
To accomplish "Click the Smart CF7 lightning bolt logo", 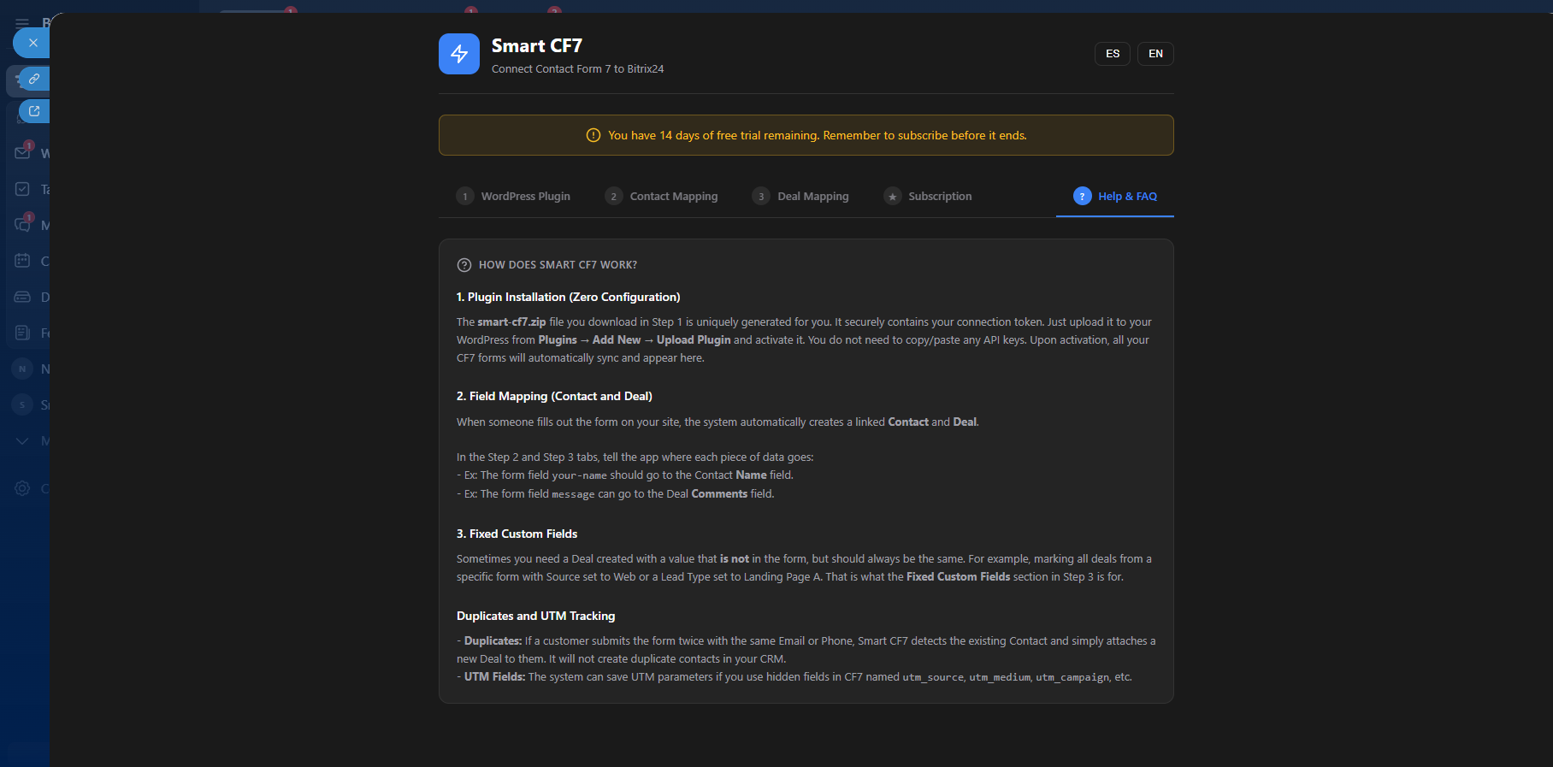I will [459, 54].
